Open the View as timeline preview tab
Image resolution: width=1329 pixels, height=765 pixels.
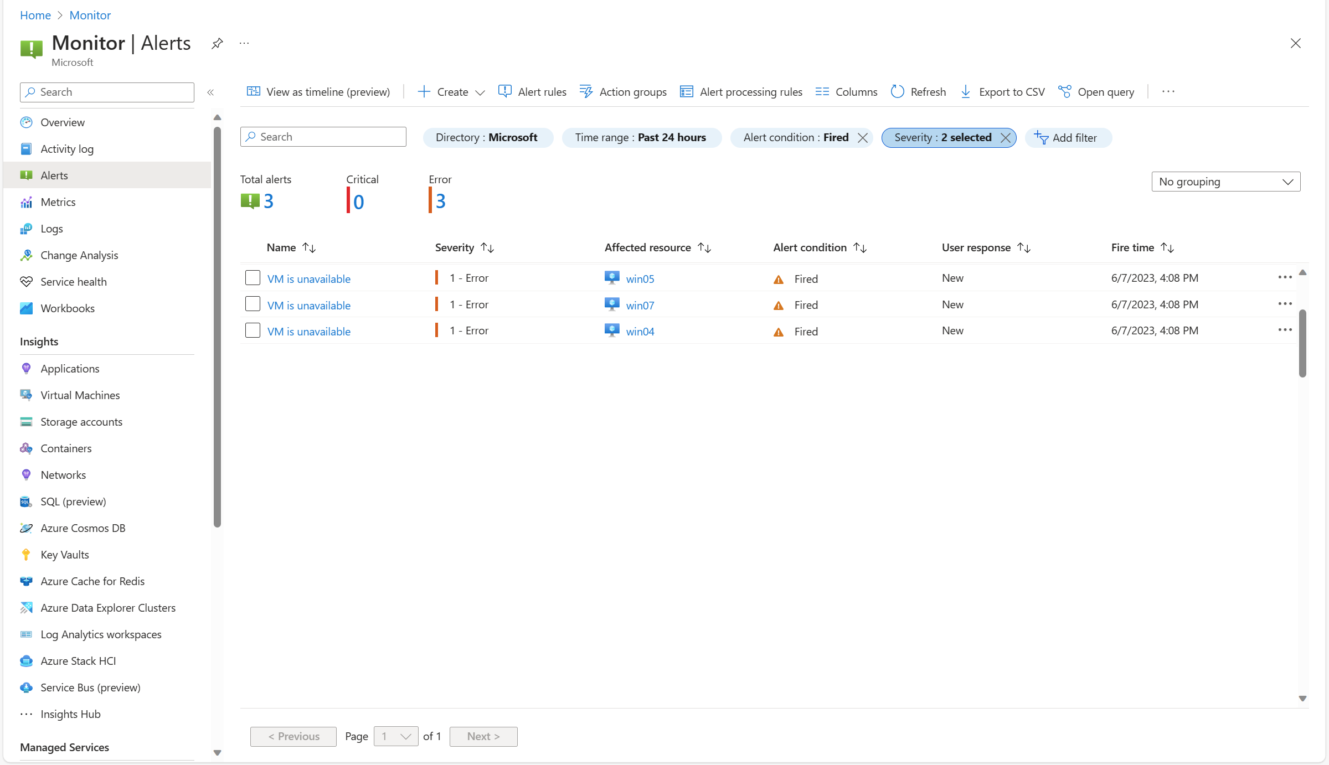(x=318, y=91)
